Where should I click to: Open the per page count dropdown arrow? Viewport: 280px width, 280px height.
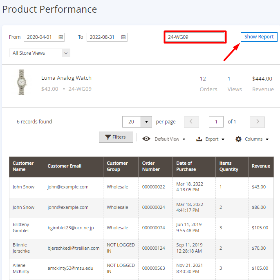coord(146,122)
